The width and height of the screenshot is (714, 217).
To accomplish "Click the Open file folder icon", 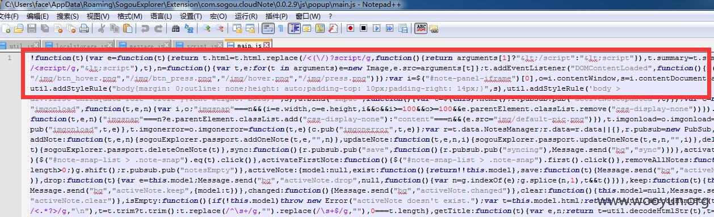I will [x=18, y=28].
